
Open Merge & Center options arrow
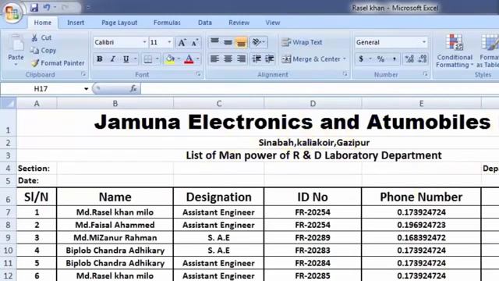click(x=345, y=59)
